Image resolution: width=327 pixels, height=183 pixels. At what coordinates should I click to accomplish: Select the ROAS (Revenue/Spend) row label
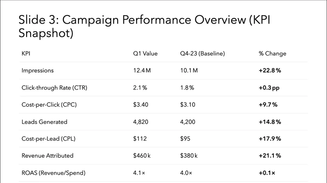(x=53, y=173)
